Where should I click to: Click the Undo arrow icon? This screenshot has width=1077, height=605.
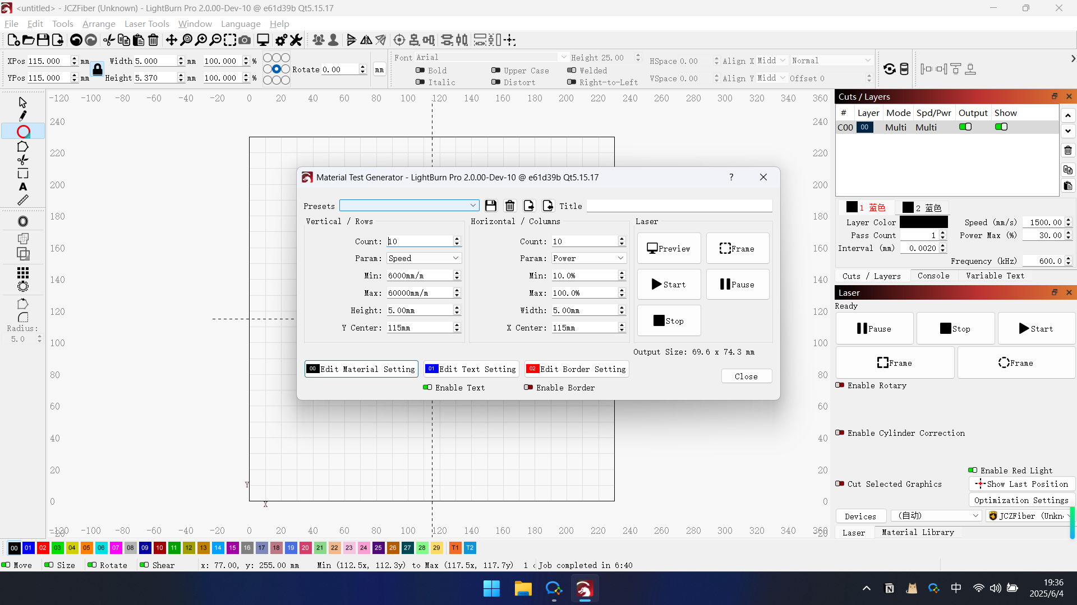76,40
